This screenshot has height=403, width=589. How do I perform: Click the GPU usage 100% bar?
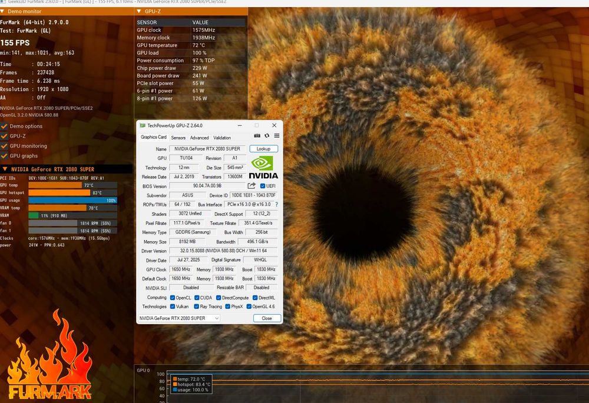(73, 201)
